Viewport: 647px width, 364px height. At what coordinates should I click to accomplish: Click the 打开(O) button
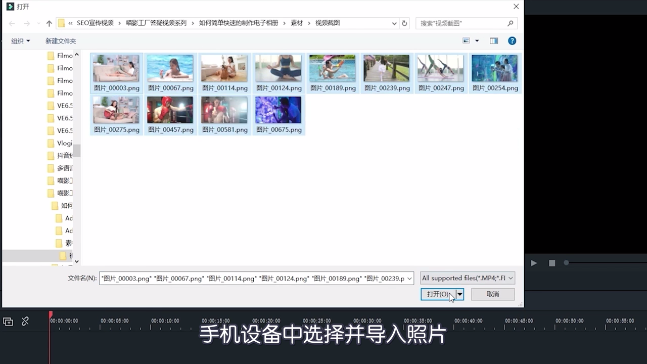click(438, 294)
